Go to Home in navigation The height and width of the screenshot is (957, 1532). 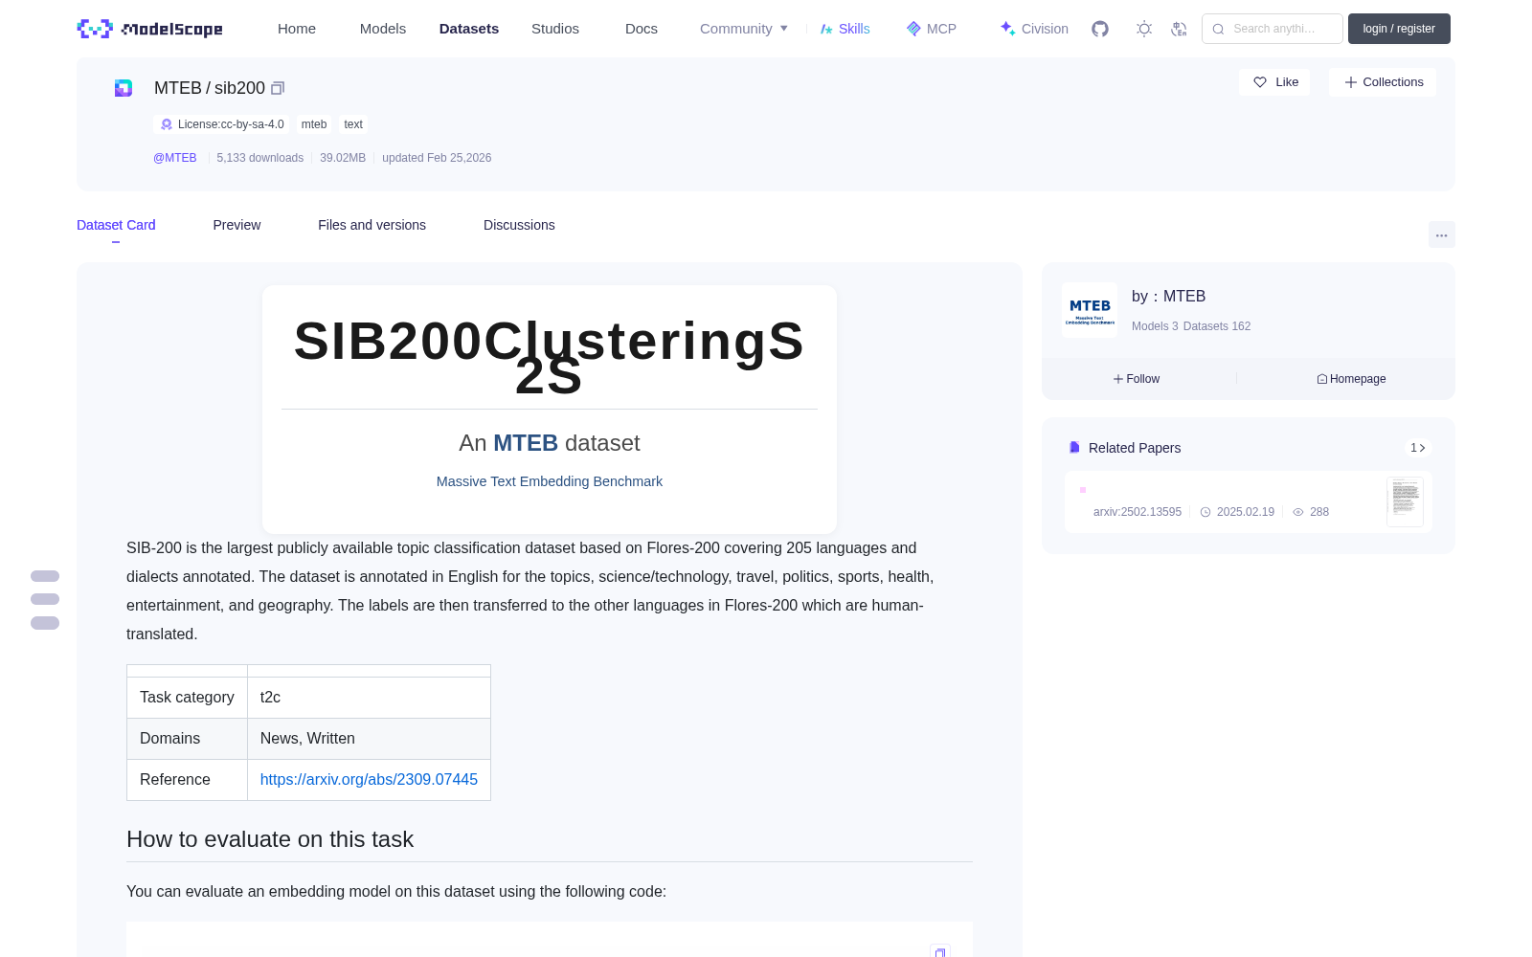tap(297, 29)
